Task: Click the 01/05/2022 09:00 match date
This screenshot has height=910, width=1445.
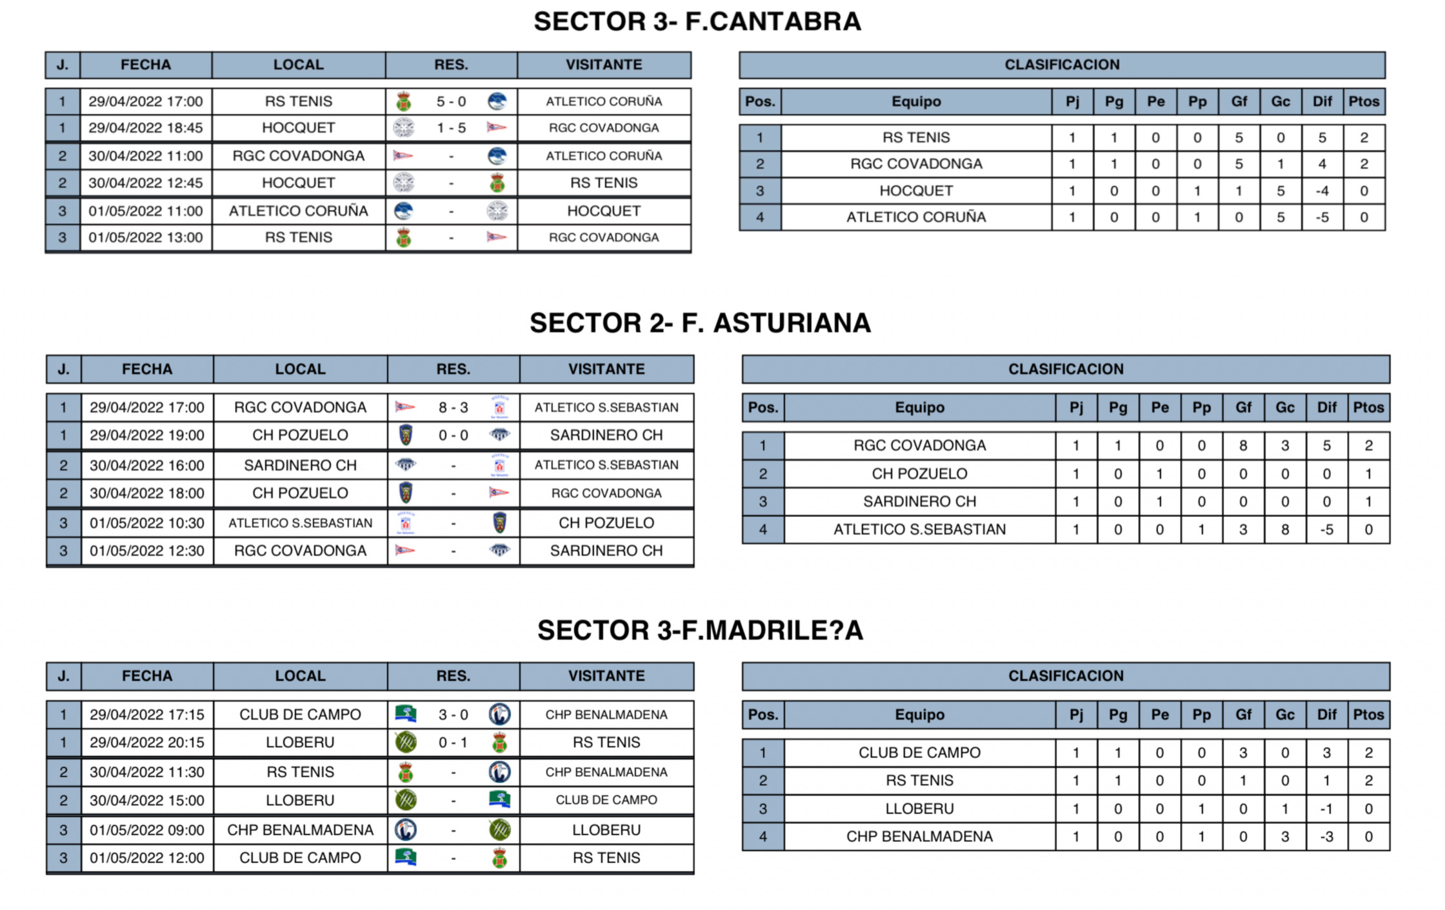Action: pos(147,830)
